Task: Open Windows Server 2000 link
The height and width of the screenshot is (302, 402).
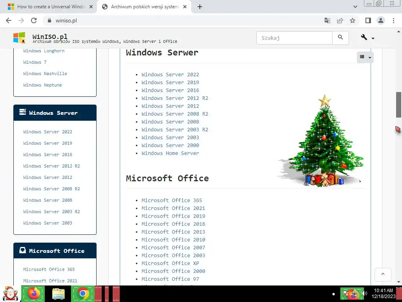Action: 170,145
